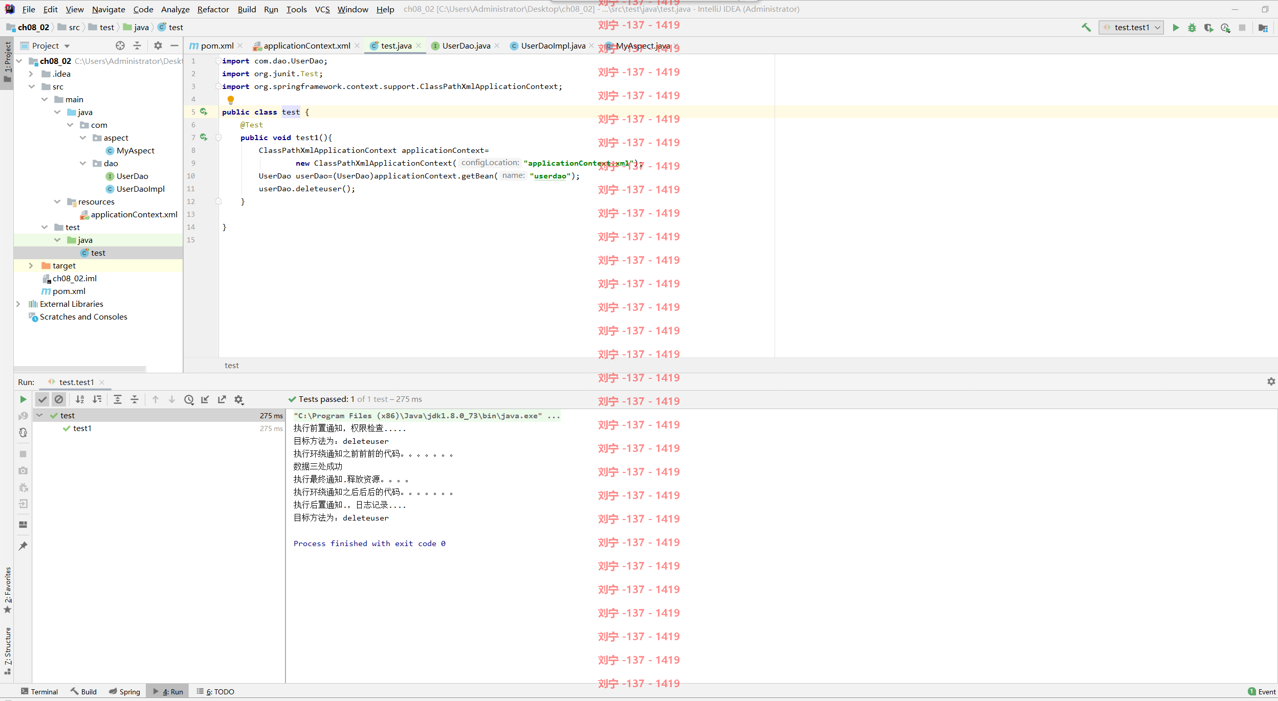Select test1 in test results tree
1278x701 pixels.
(82, 428)
